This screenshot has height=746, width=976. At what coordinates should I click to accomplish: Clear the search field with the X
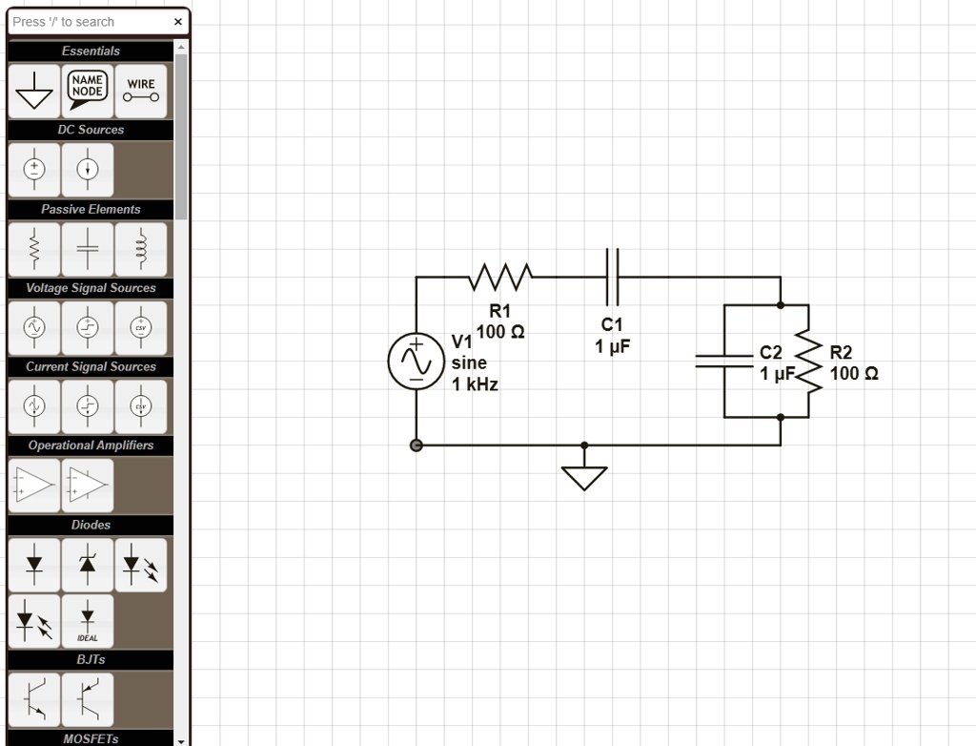pyautogui.click(x=178, y=21)
